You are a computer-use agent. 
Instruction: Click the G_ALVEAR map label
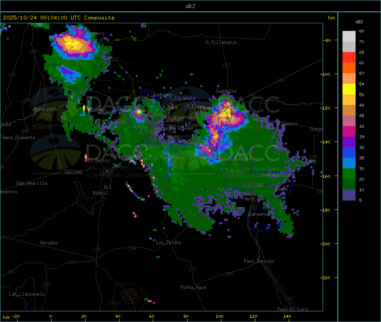coord(253,185)
